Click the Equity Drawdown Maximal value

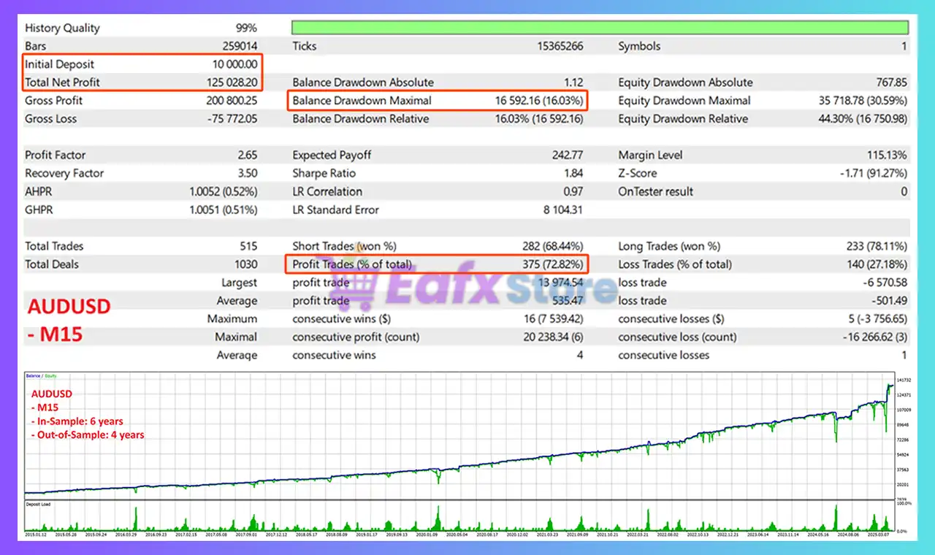(x=863, y=101)
